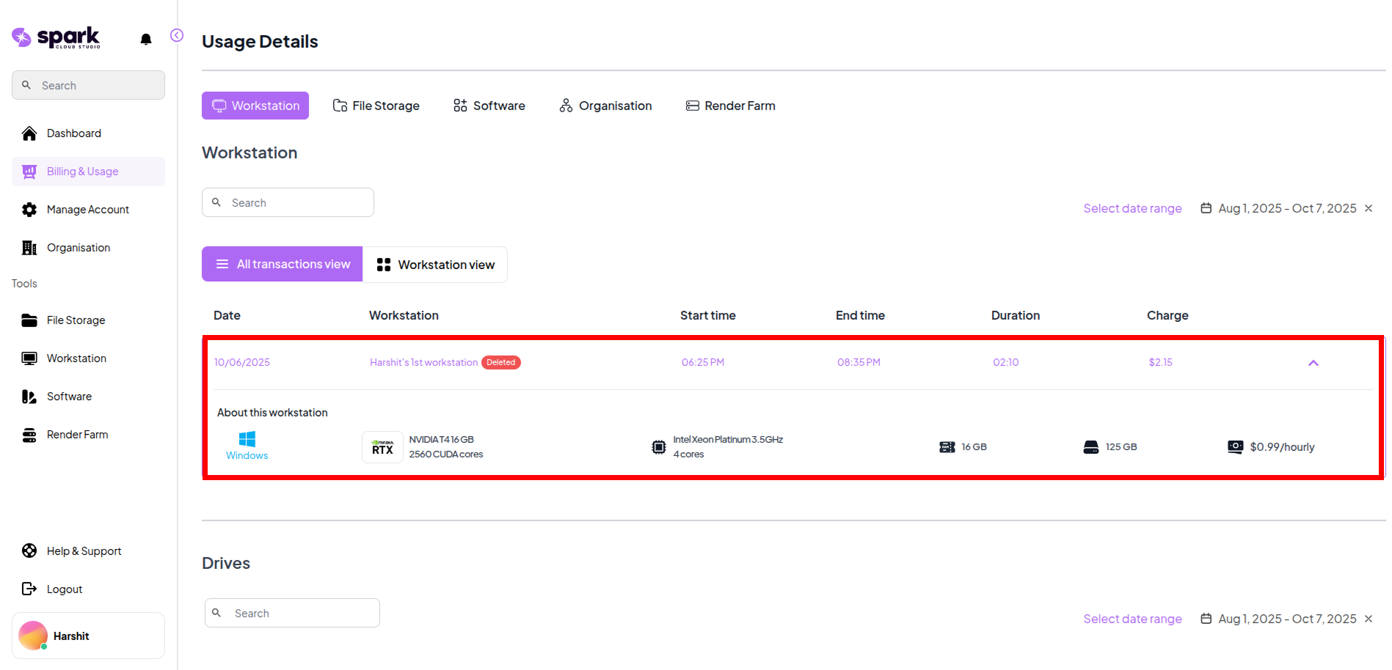The width and height of the screenshot is (1392, 670).
Task: Go to Render Farm in Tools sidebar
Action: pyautogui.click(x=77, y=435)
